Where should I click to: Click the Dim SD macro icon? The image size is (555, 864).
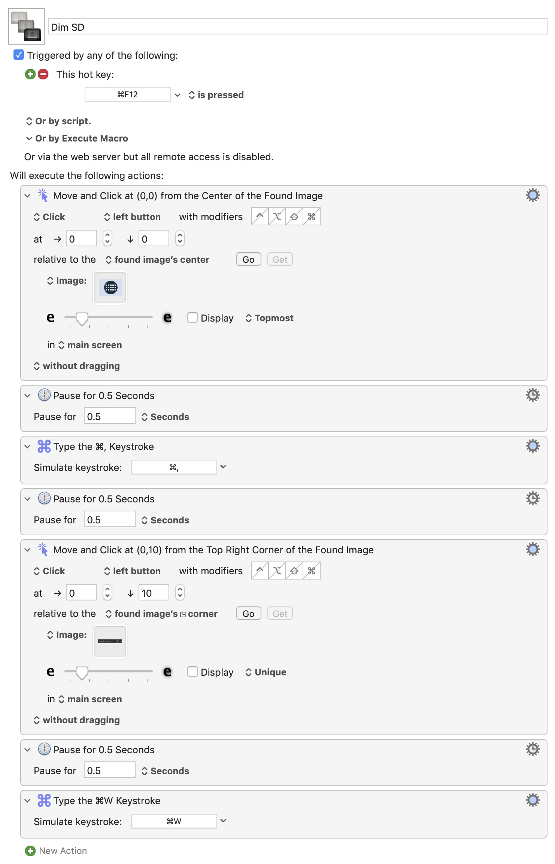[x=26, y=26]
